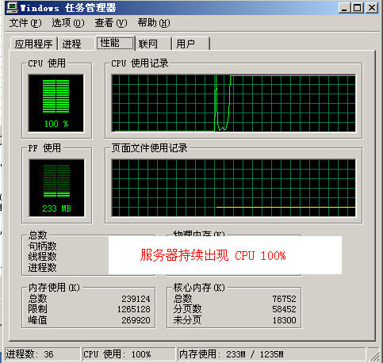This screenshot has width=383, height=363.
Task: Open the 查看(V) menu
Action: 111,23
